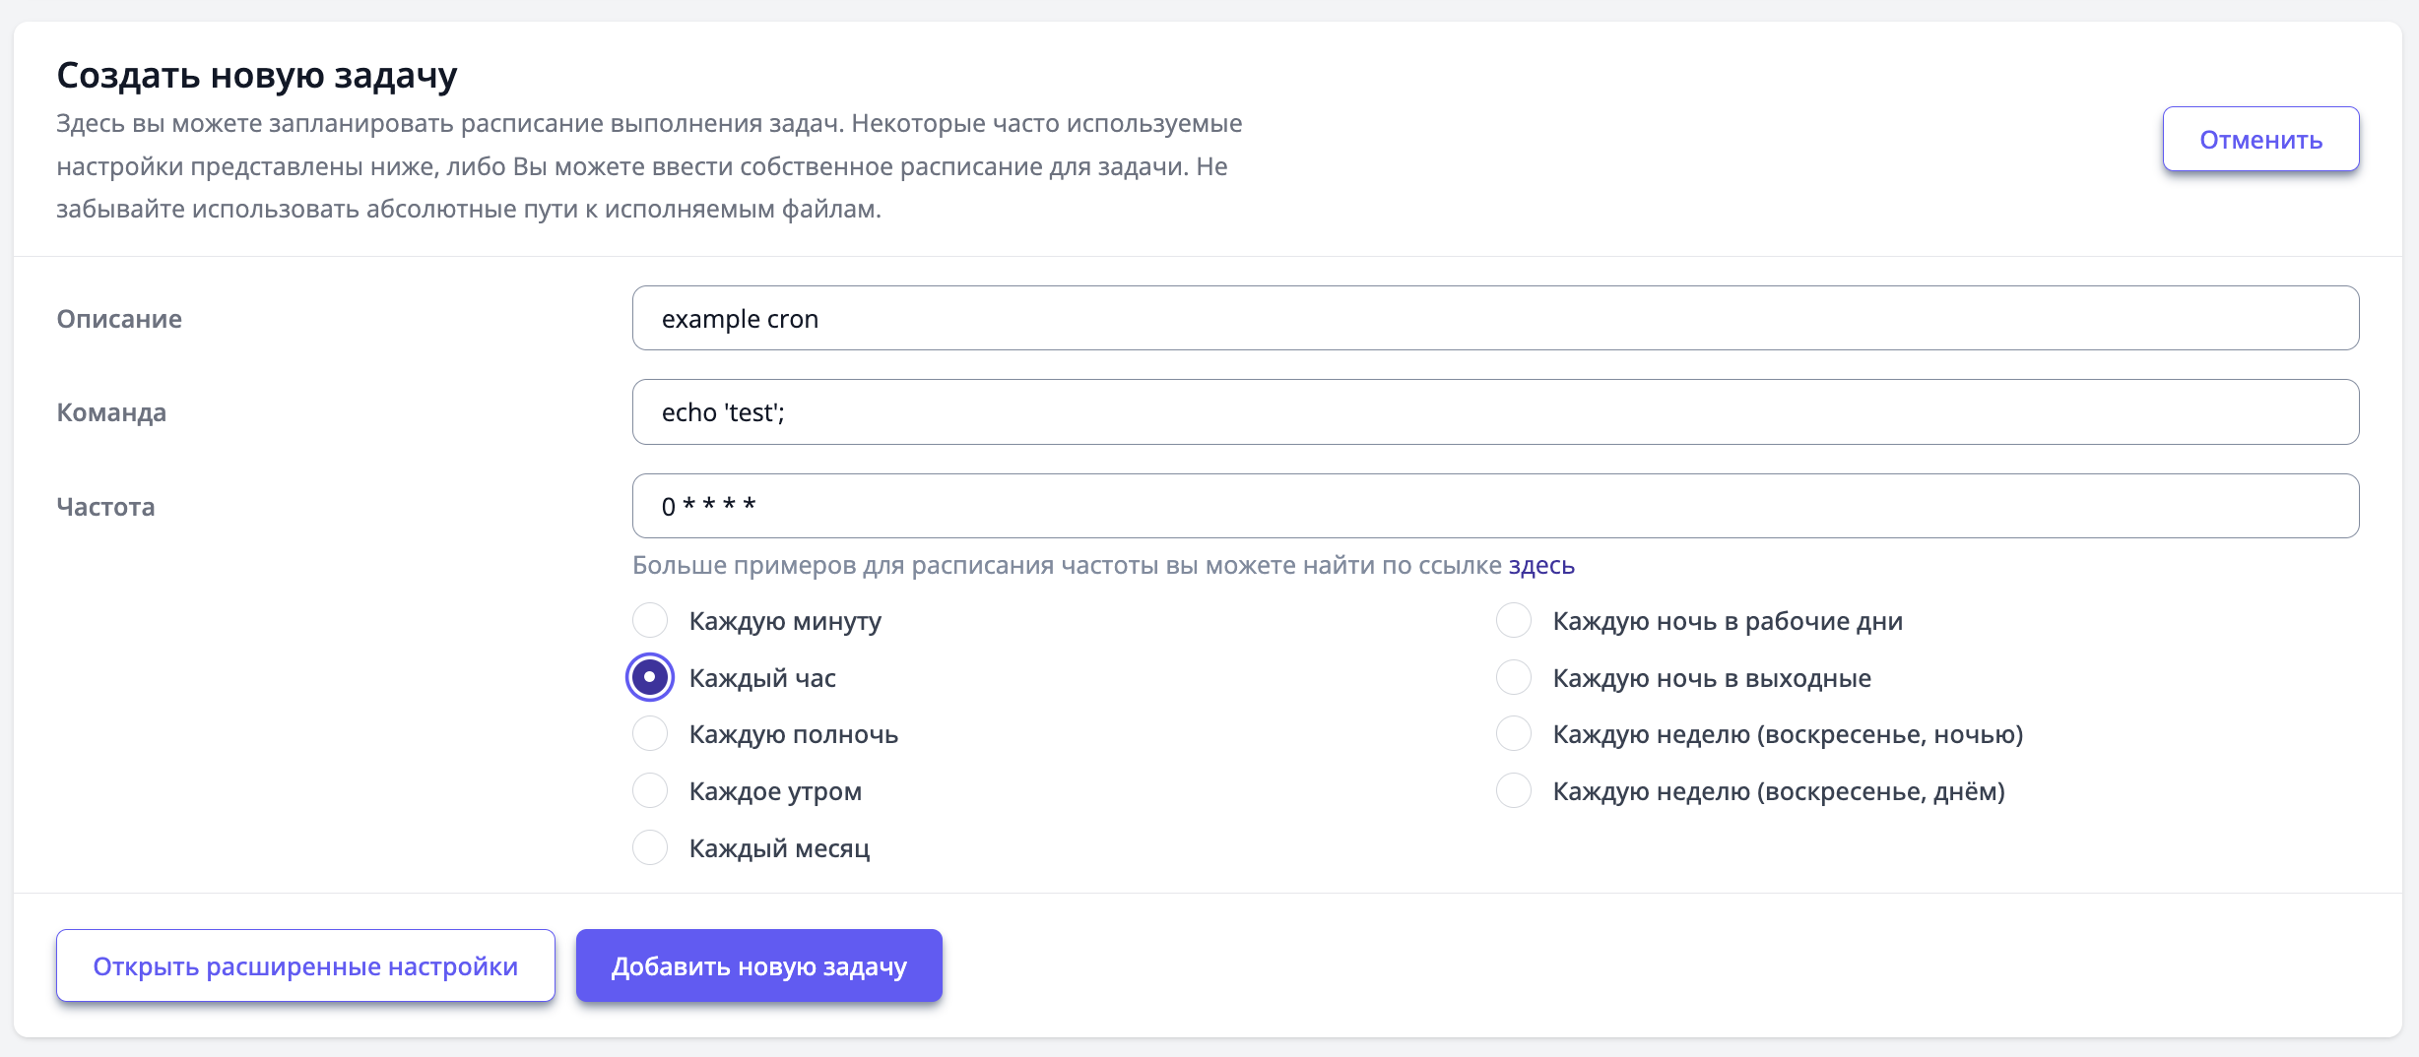Choose "Каждую ночь в рабочие дни" option

coord(1514,621)
